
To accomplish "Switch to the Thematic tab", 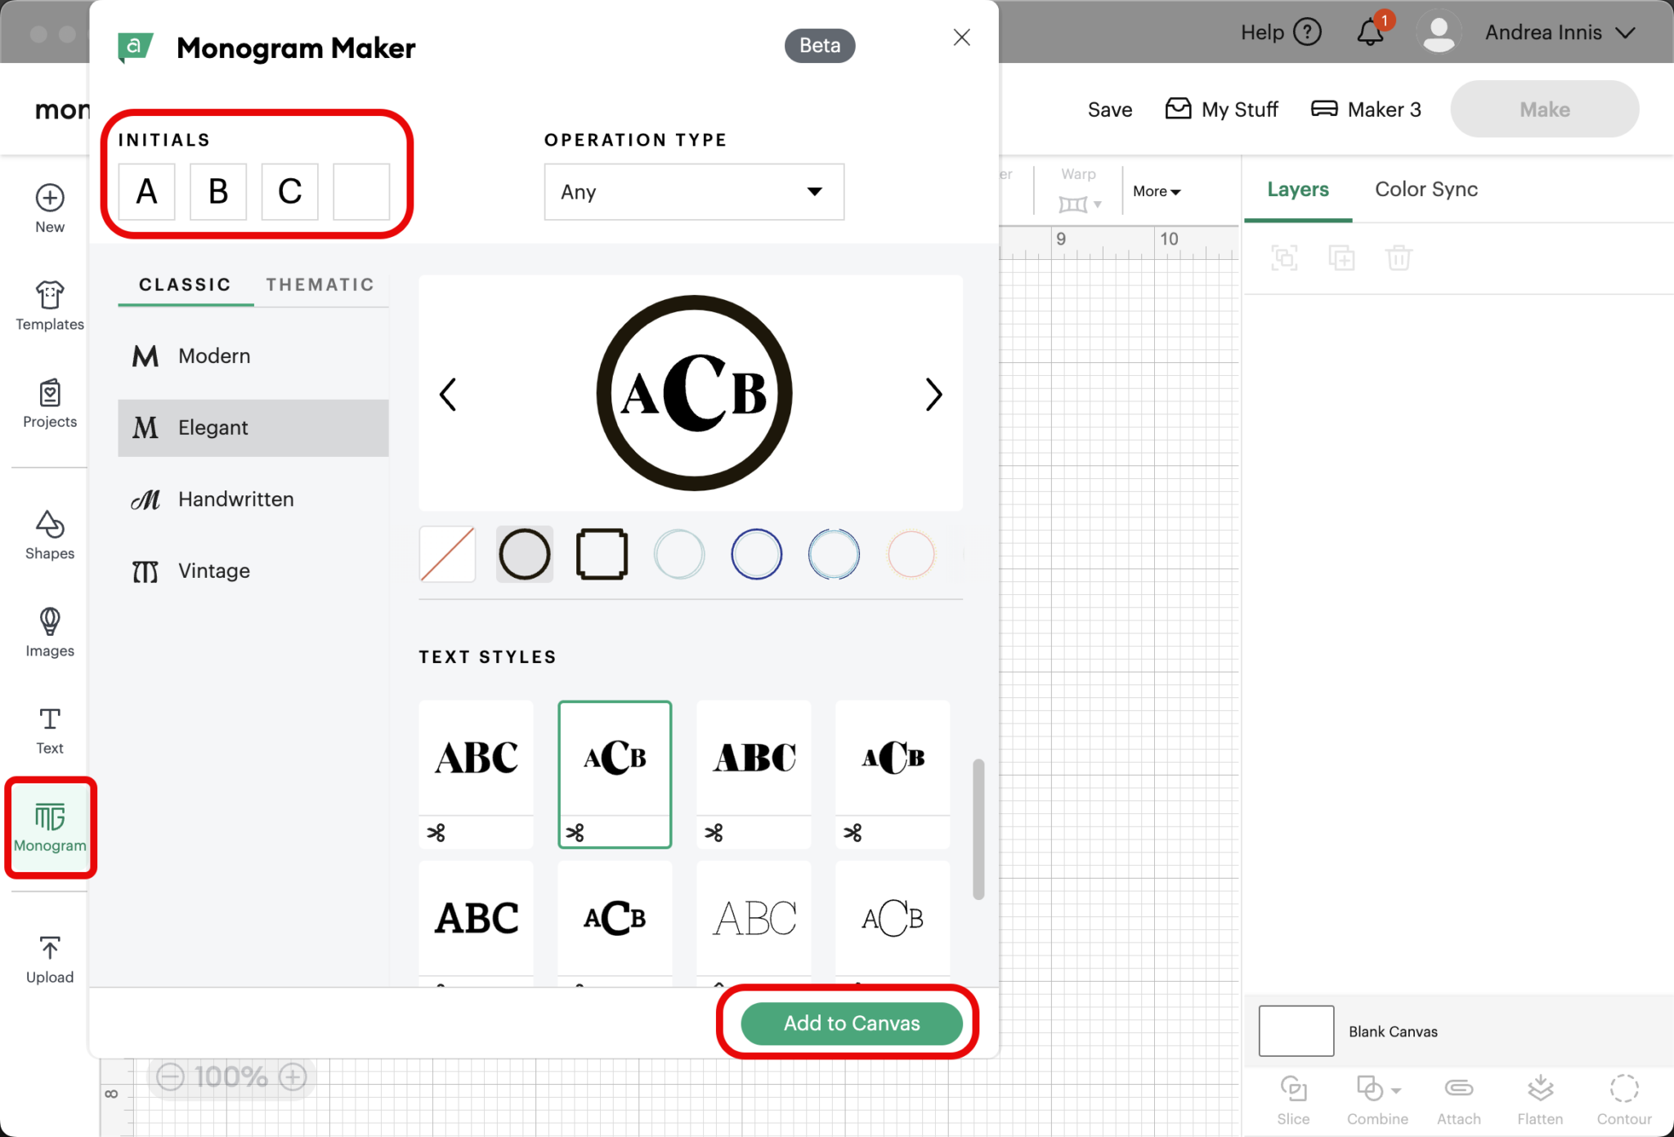I will (320, 284).
